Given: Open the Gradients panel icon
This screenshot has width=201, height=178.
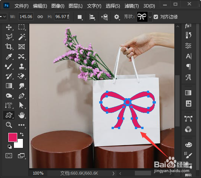Looking at the screenshot, I should (188, 93).
